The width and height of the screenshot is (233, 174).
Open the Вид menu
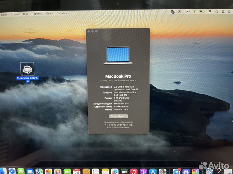click(26, 14)
